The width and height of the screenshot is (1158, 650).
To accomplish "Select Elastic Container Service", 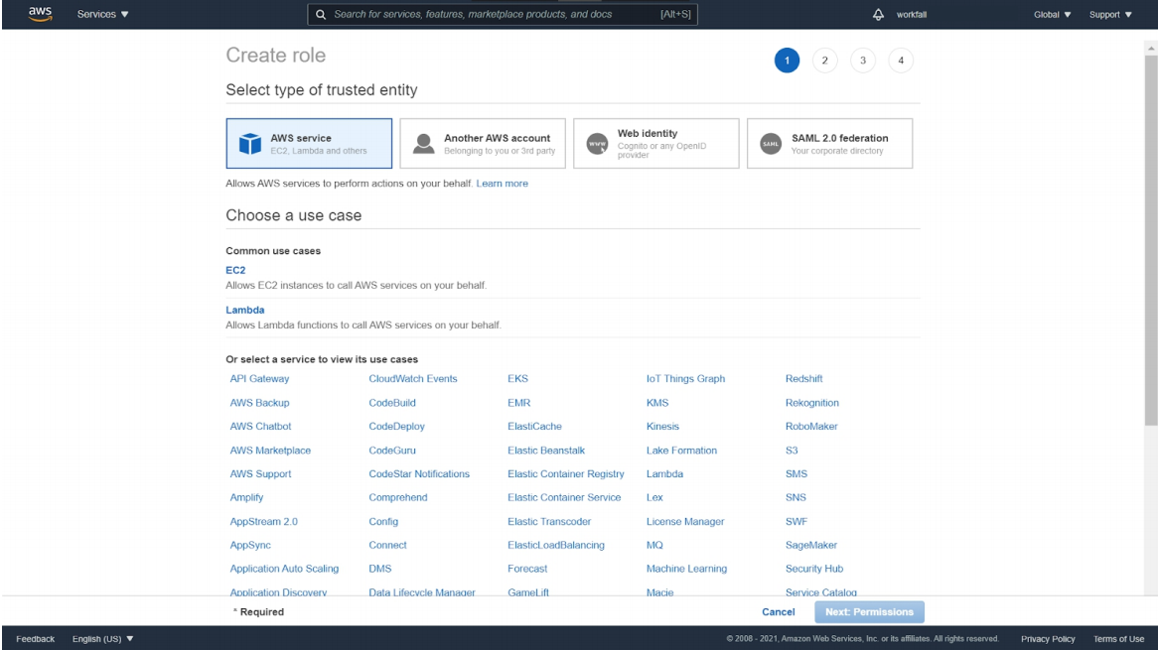I will point(564,497).
